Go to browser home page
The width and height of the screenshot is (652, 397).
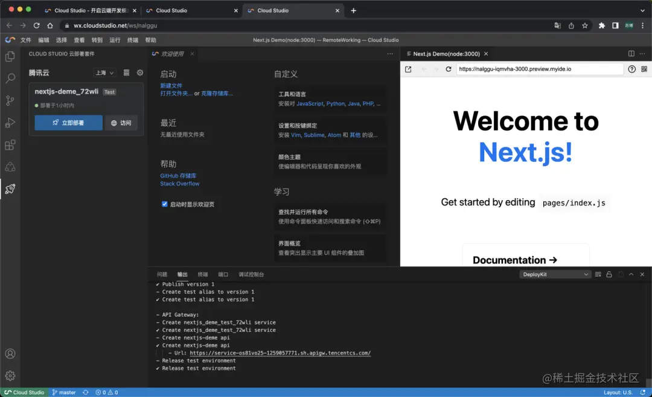(x=50, y=25)
